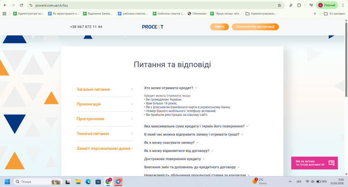The height and width of the screenshot is (187, 348).
Task: Open the Ми на зв'язку chat widget
Action: 314,163
